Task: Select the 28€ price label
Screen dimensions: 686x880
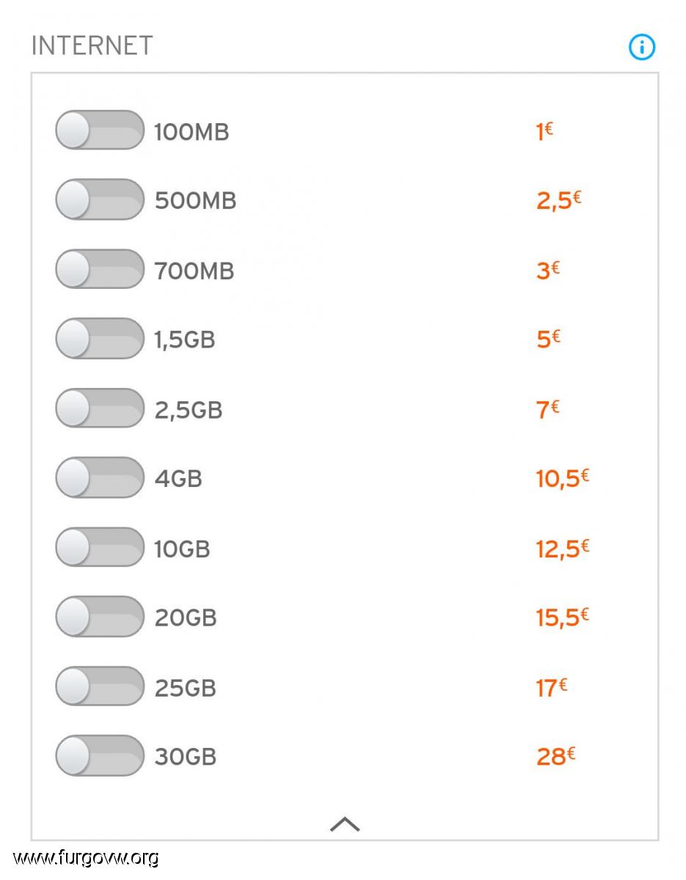Action: [x=555, y=755]
